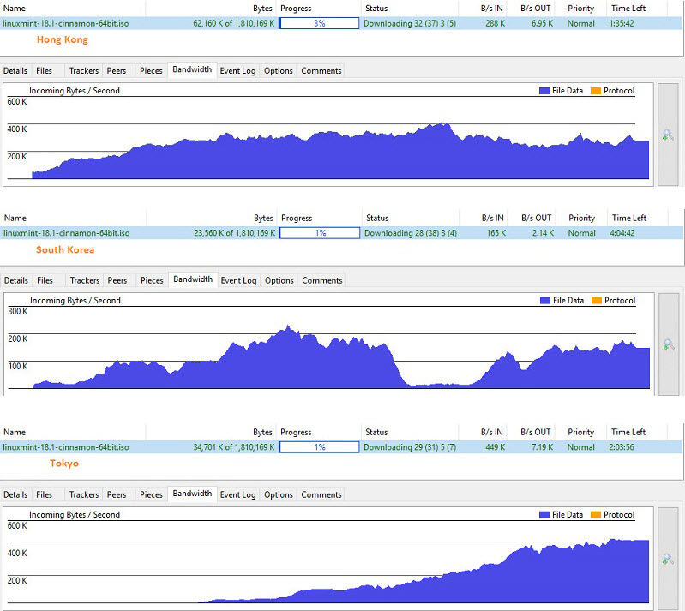This screenshot has width=685, height=611.
Task: Select Bandwidth tab in South Korea panel
Action: [193, 279]
